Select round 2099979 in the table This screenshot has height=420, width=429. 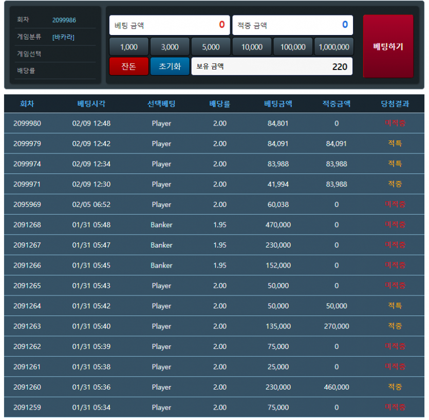(x=27, y=144)
